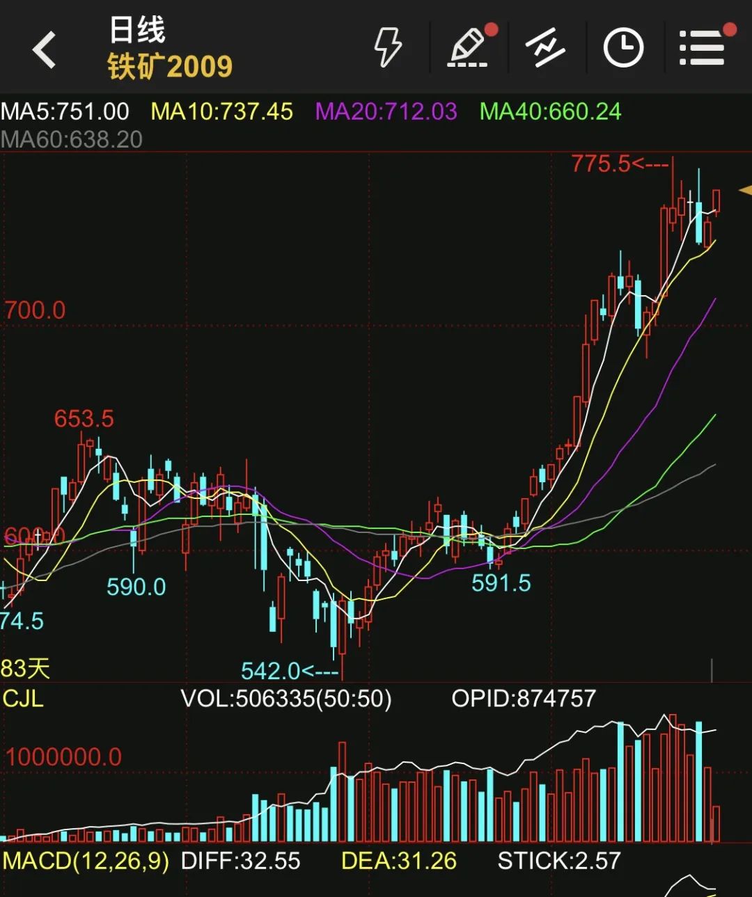Screen dimensions: 752x897
Task: Open the clock time period icon
Action: pos(622,48)
